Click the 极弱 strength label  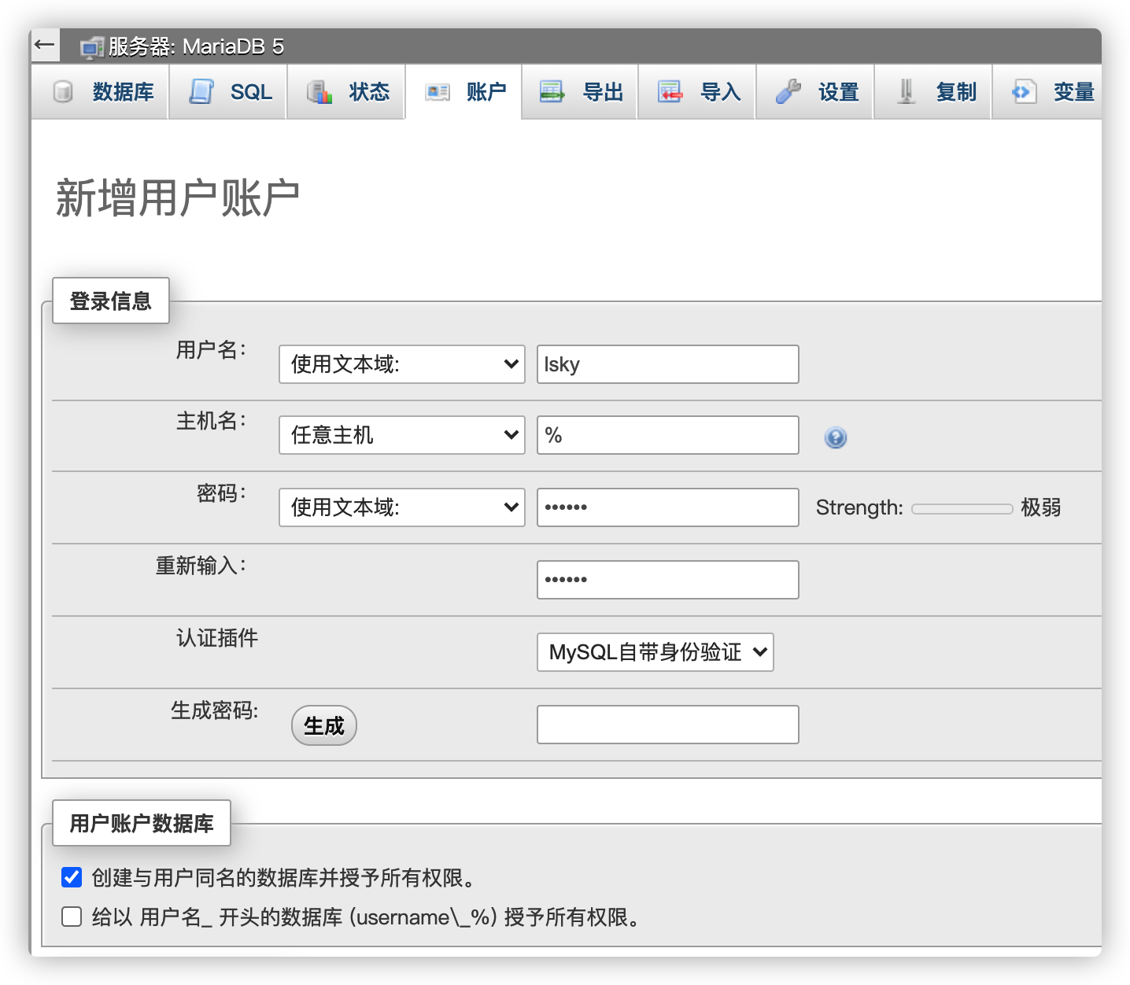click(1041, 507)
